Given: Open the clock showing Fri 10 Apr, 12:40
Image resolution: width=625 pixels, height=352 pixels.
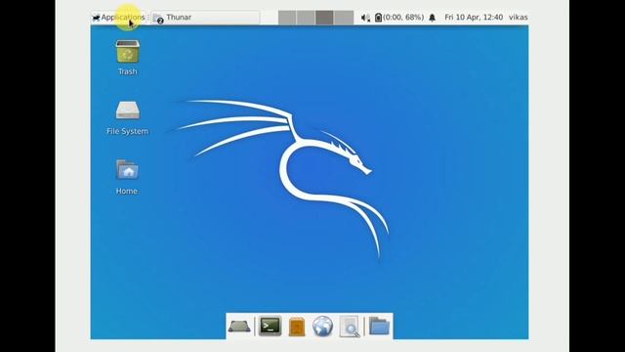Looking at the screenshot, I should tap(474, 18).
